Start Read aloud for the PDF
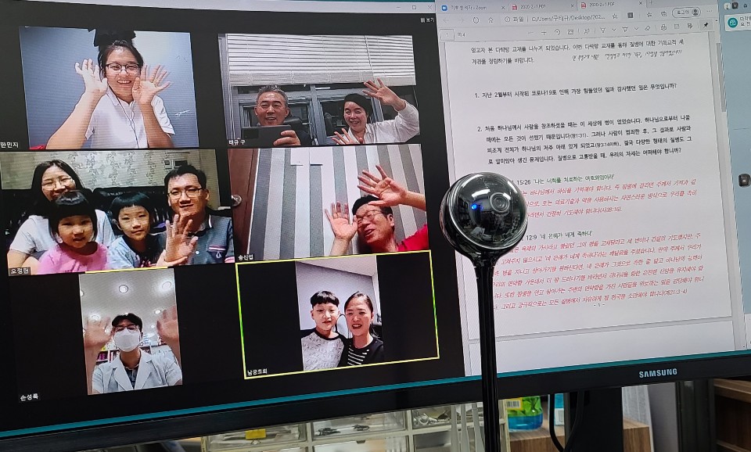The image size is (751, 452). (x=586, y=31)
